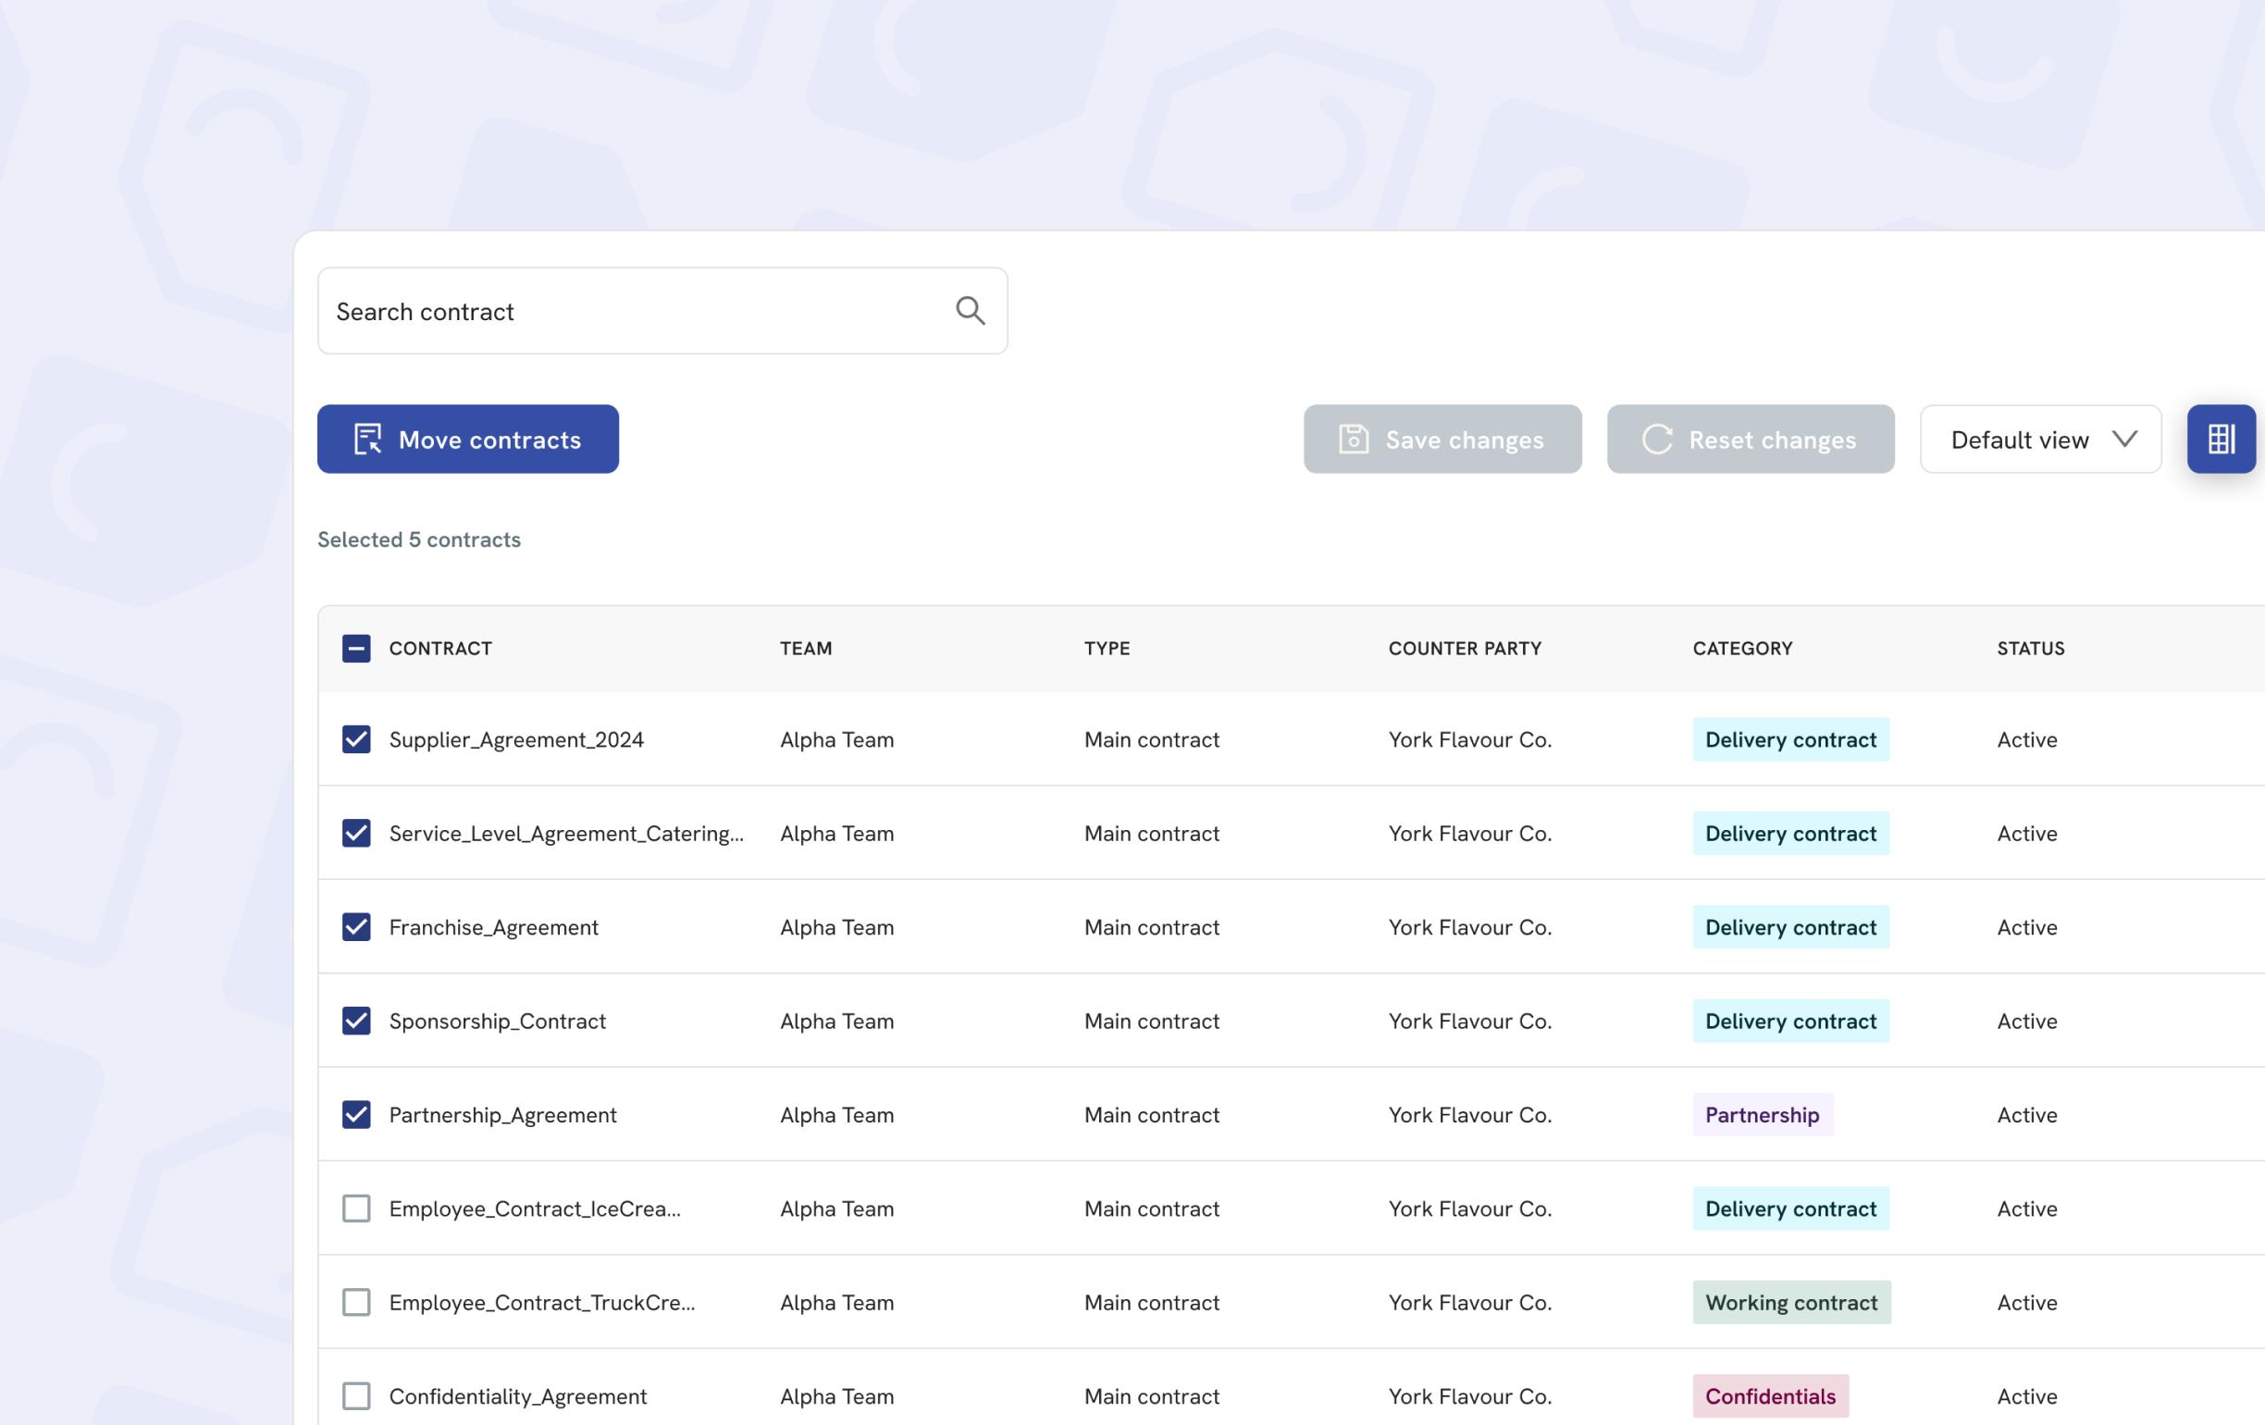The height and width of the screenshot is (1425, 2265).
Task: Open Service_Level_Agreement_Catering... contract
Action: pyautogui.click(x=565, y=834)
